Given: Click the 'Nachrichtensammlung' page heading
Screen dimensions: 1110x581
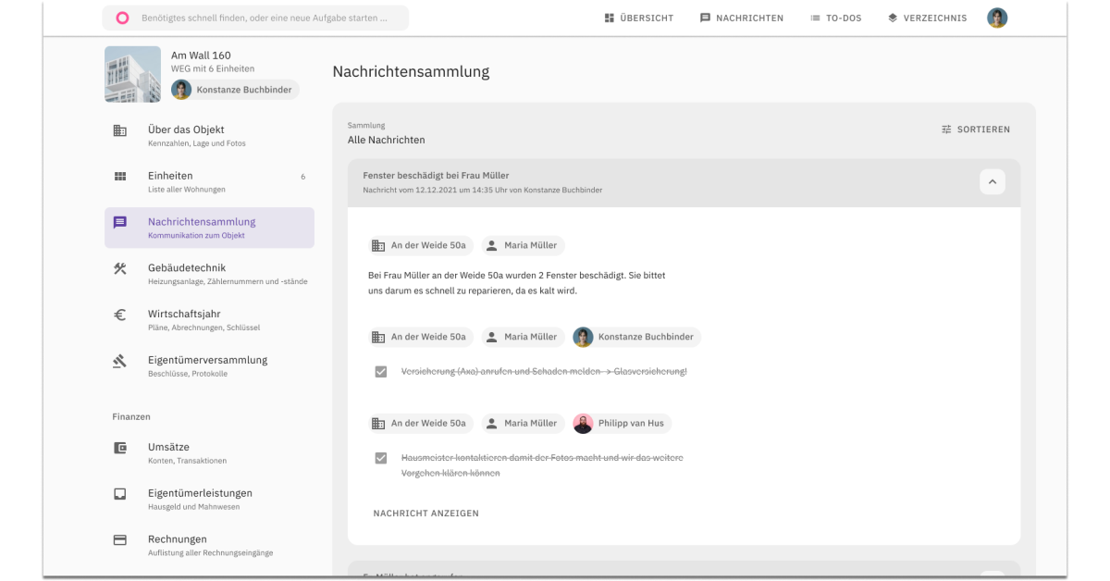Looking at the screenshot, I should tap(411, 71).
